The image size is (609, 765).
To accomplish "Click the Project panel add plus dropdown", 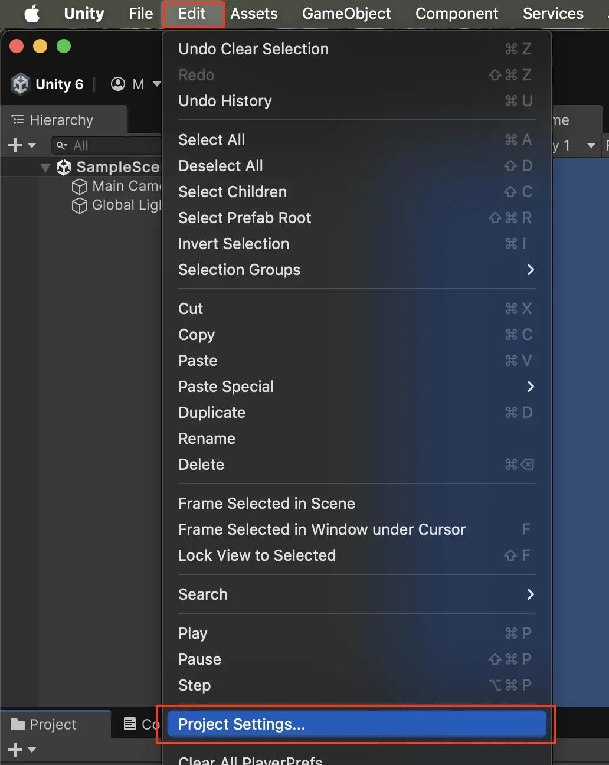I will click(x=22, y=750).
